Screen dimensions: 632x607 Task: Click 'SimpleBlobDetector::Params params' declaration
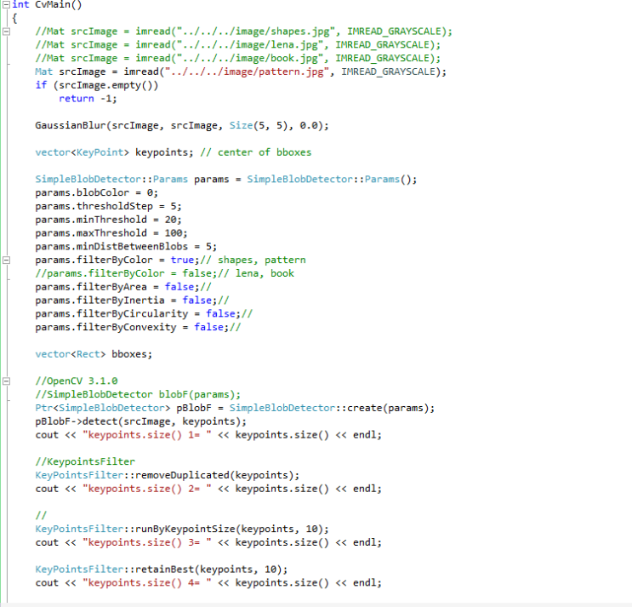tap(132, 179)
